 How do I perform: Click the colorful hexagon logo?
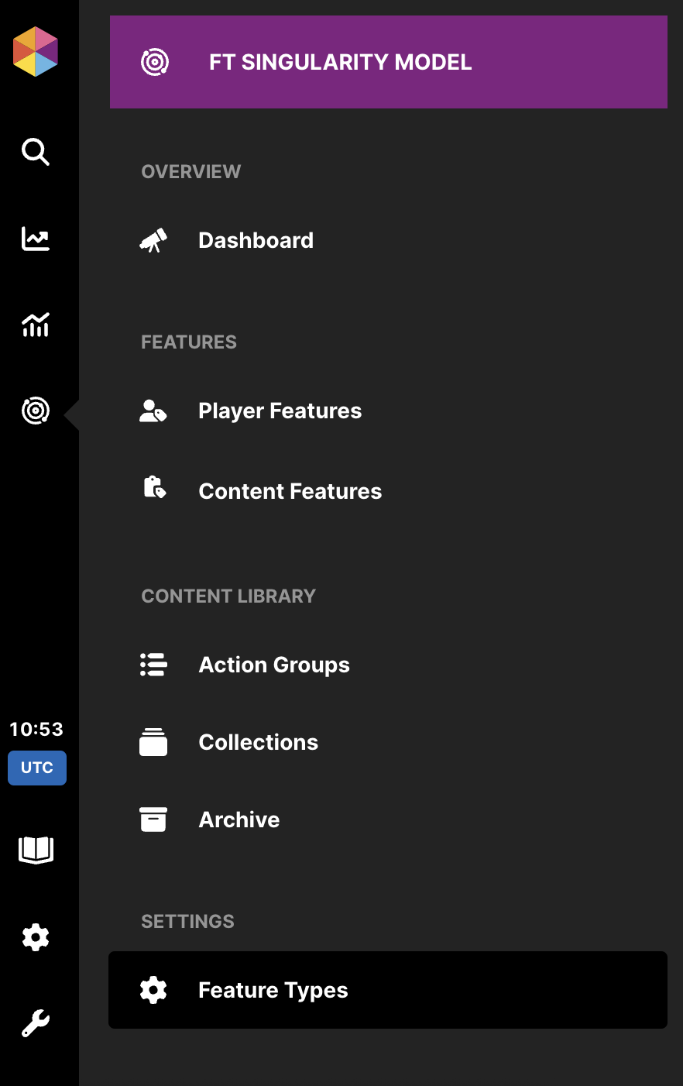36,52
